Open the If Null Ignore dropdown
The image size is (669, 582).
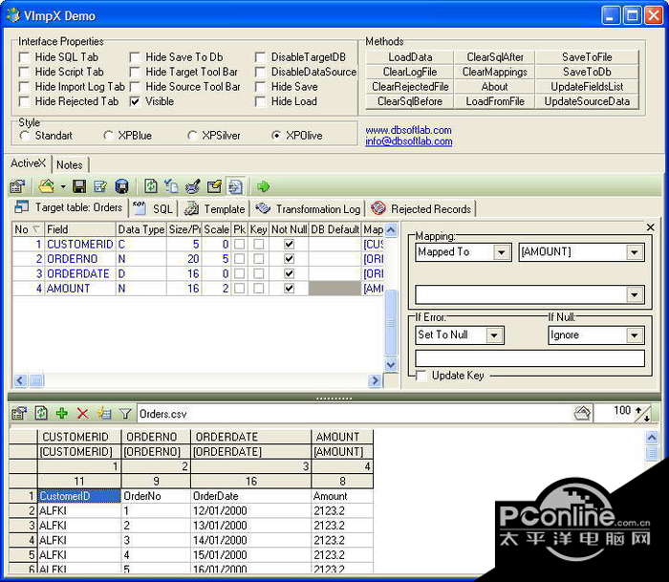(635, 335)
